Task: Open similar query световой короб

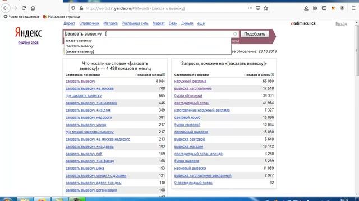Action: tap(187, 117)
